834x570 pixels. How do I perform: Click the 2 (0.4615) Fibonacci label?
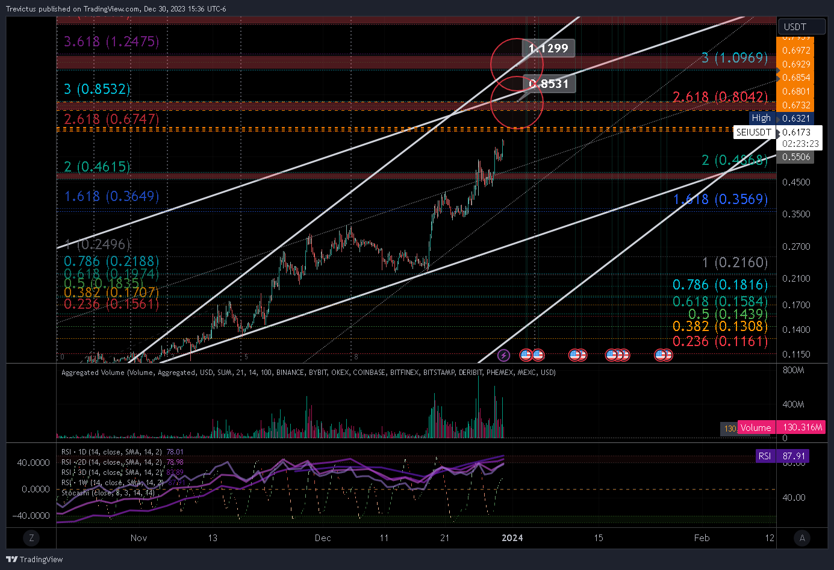coord(97,166)
